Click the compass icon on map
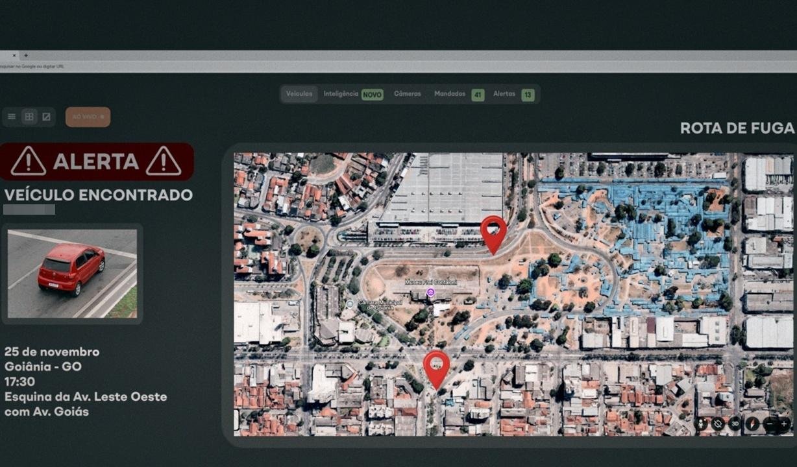797x467 pixels. click(x=753, y=424)
